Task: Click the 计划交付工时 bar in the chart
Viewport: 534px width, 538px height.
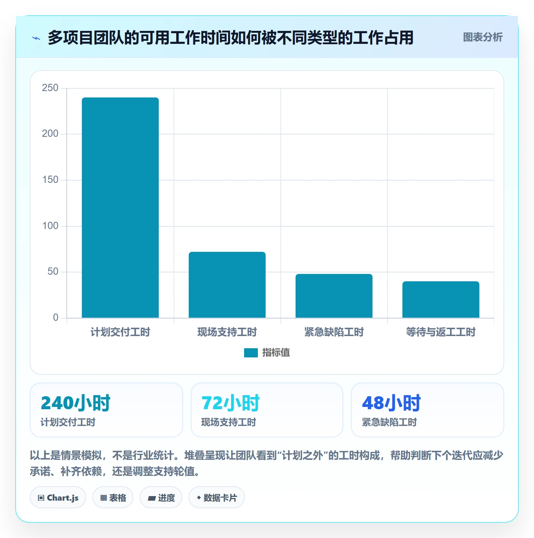Action: [120, 208]
